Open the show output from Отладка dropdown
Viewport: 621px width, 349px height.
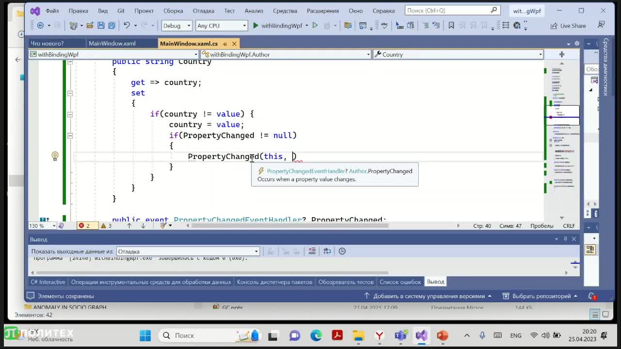point(188,251)
